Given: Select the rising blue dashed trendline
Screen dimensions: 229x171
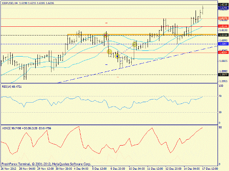Looking at the screenshot, I should coord(138,64).
